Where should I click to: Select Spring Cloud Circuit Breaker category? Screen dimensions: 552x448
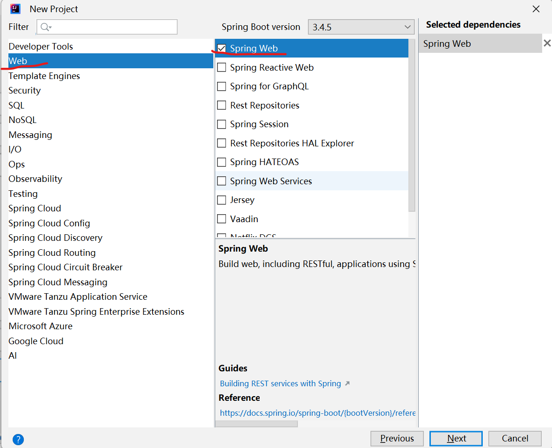point(110,267)
